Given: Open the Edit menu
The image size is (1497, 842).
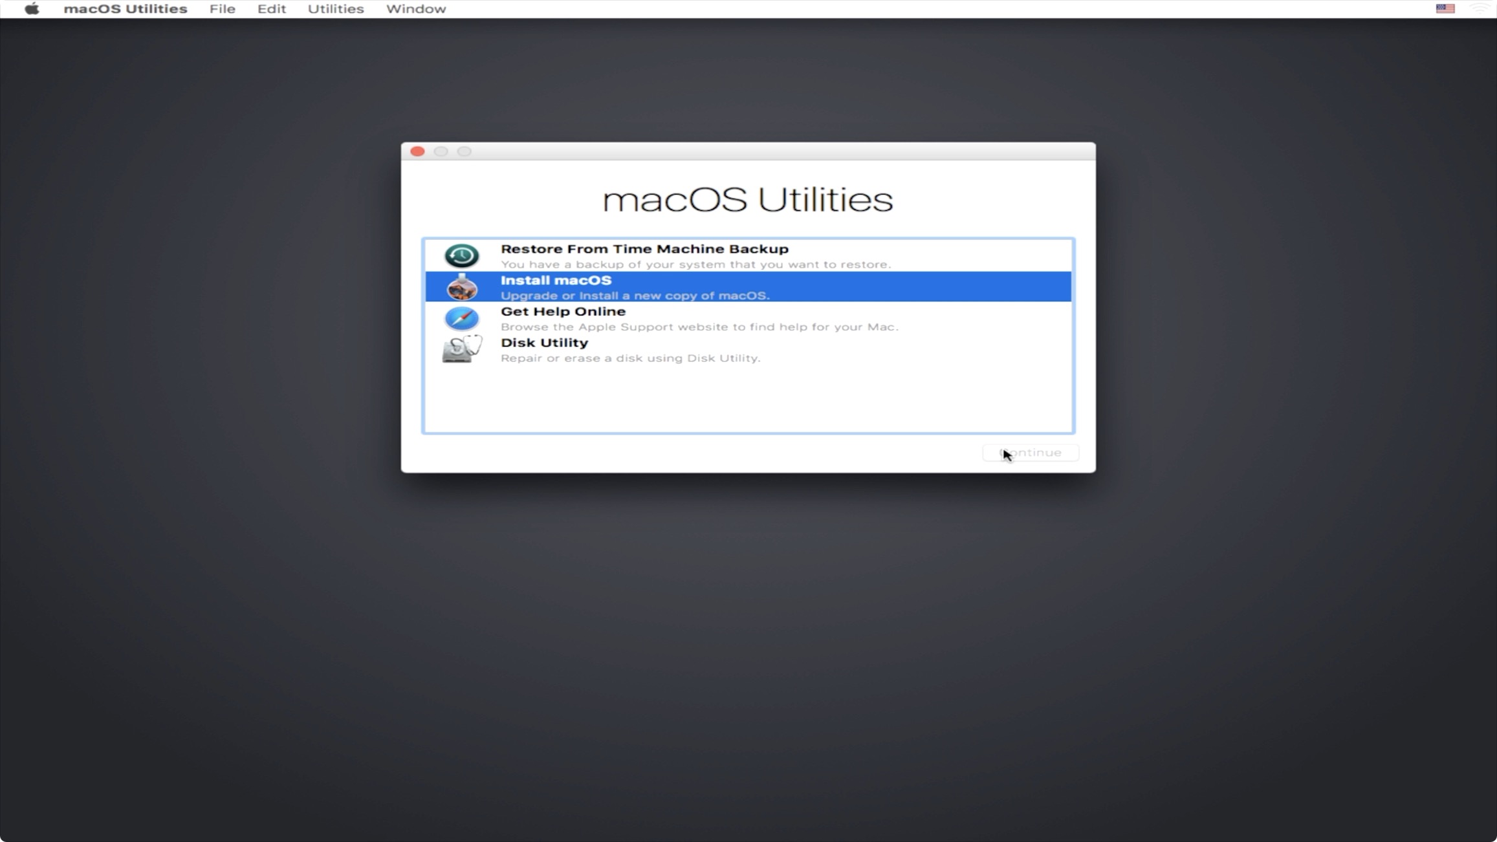Looking at the screenshot, I should click(x=271, y=9).
